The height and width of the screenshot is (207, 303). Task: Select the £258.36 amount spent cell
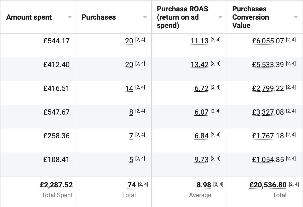click(57, 136)
